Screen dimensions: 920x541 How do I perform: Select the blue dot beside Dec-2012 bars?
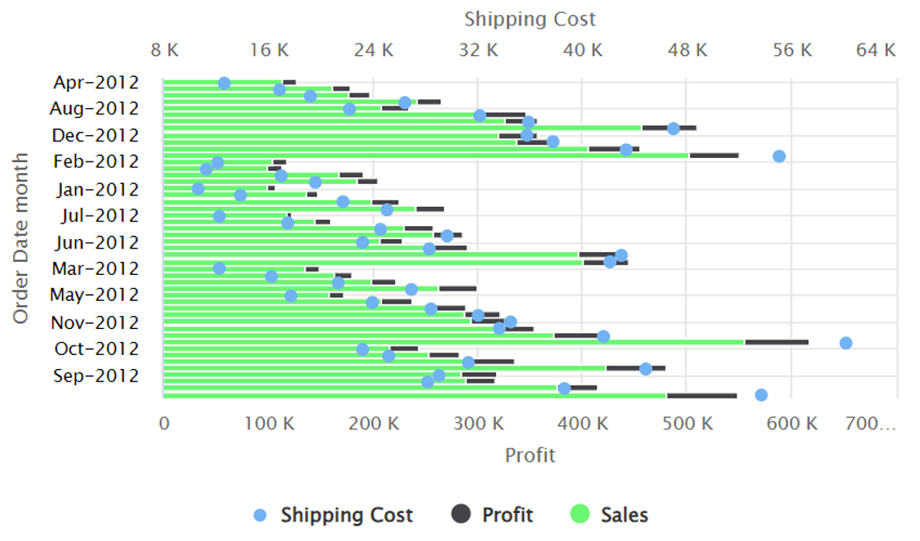point(672,127)
